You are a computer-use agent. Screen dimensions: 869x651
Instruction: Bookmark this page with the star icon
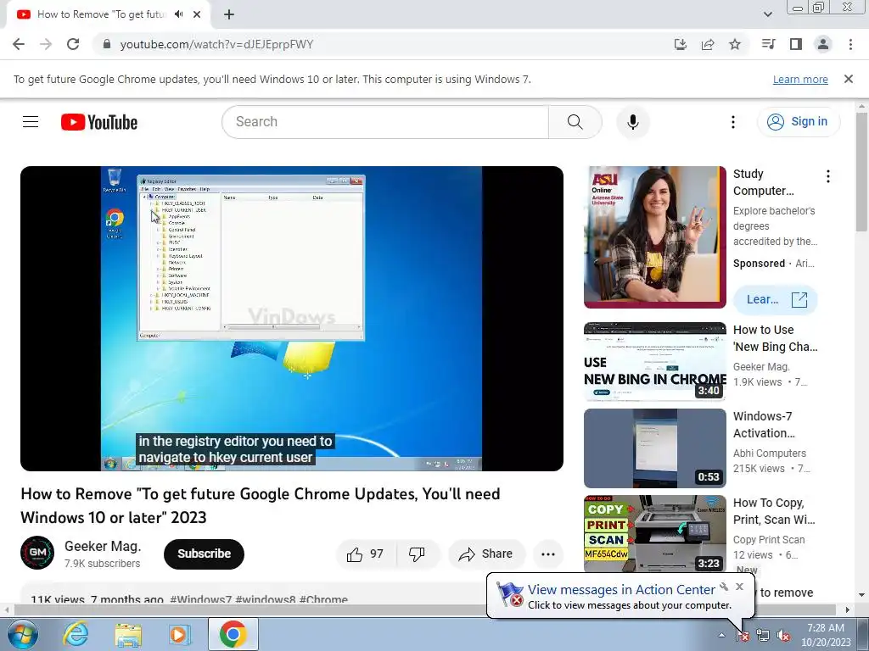[735, 44]
